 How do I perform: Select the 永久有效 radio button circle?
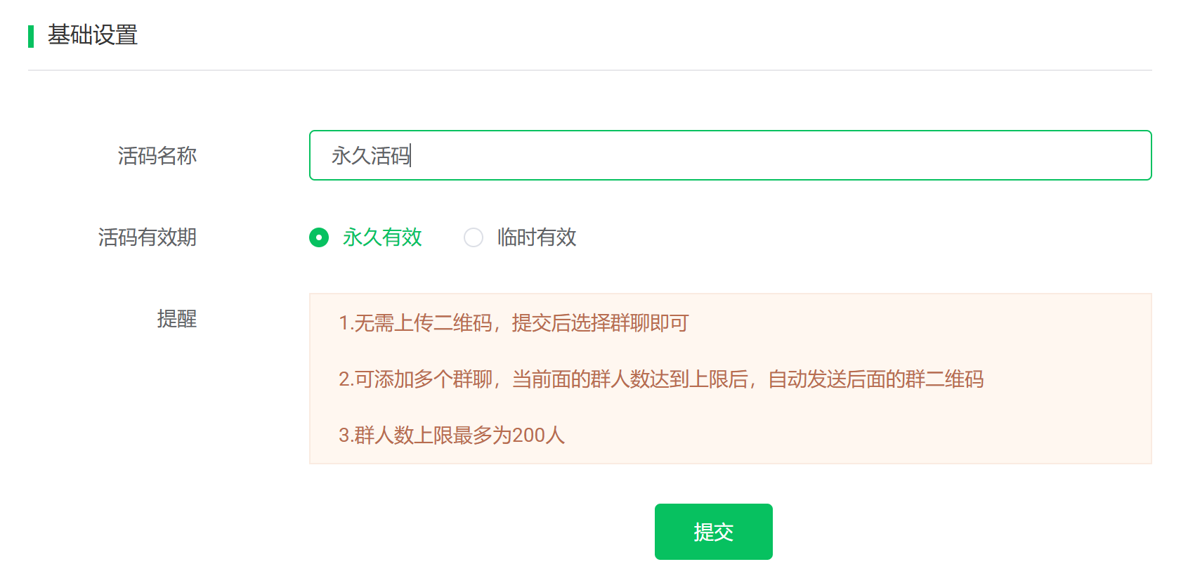pyautogui.click(x=319, y=237)
